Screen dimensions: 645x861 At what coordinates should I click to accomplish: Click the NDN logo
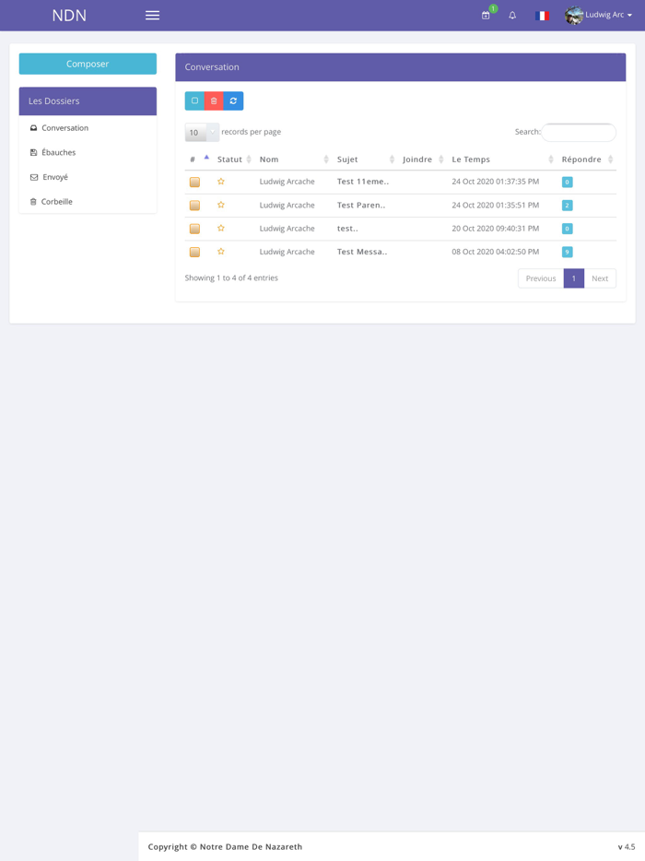click(x=69, y=15)
